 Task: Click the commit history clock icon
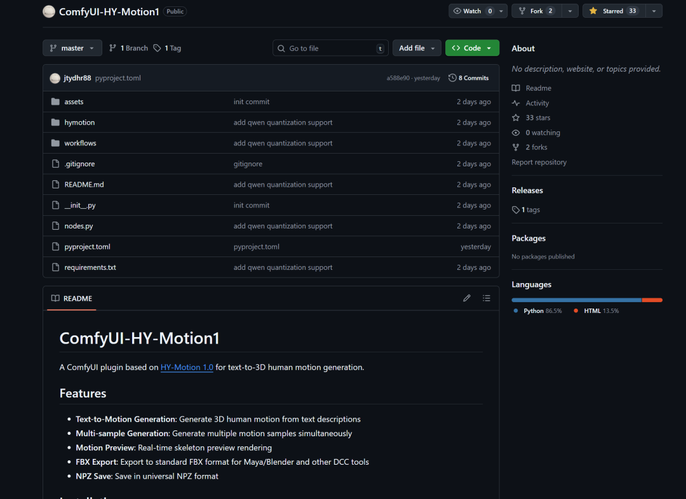(452, 78)
